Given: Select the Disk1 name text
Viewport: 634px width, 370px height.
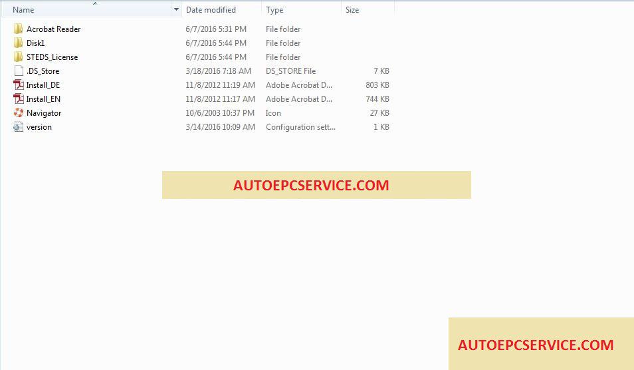Looking at the screenshot, I should (x=36, y=43).
